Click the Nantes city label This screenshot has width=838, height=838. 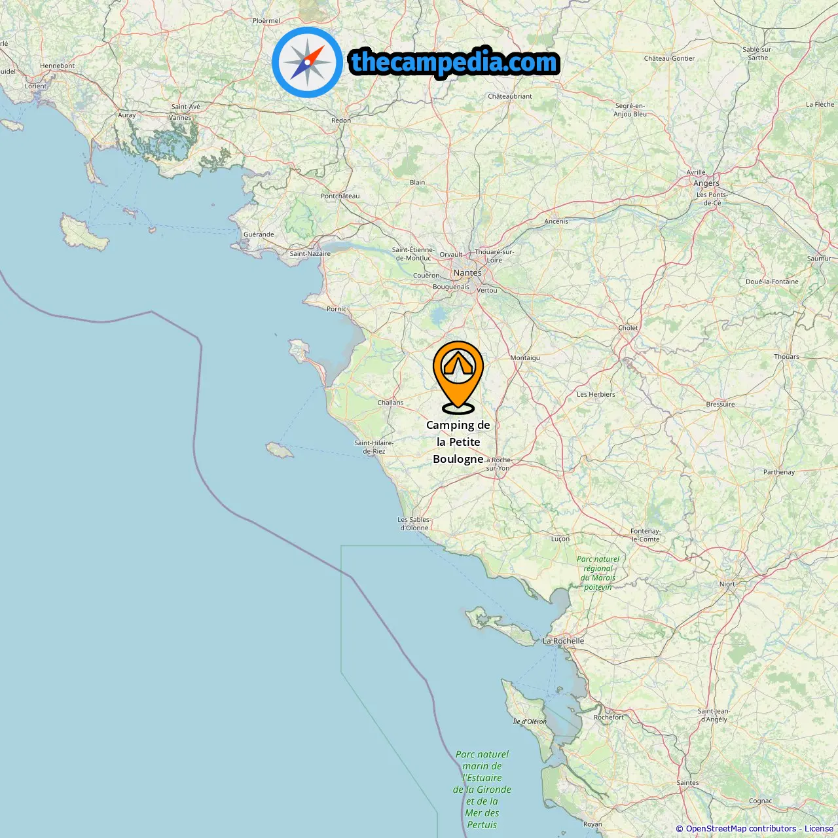(x=467, y=272)
